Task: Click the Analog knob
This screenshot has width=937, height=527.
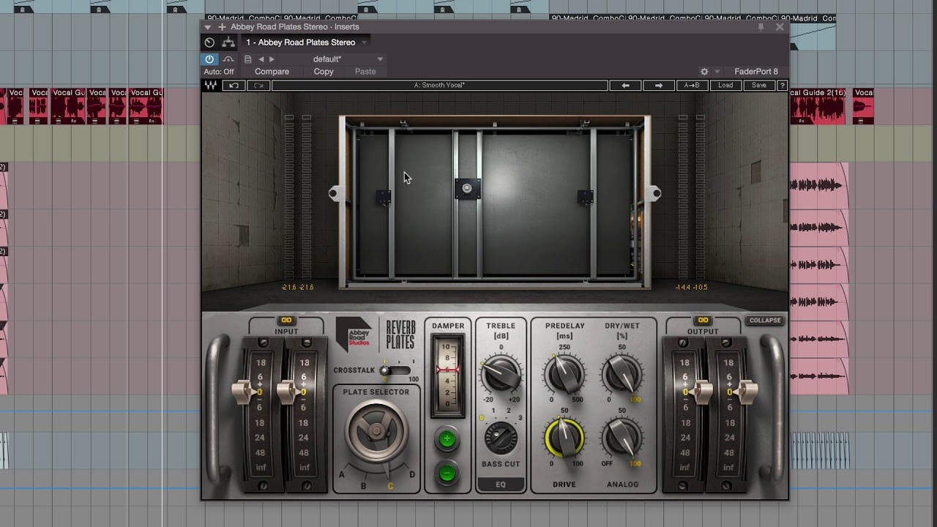Action: [x=621, y=438]
